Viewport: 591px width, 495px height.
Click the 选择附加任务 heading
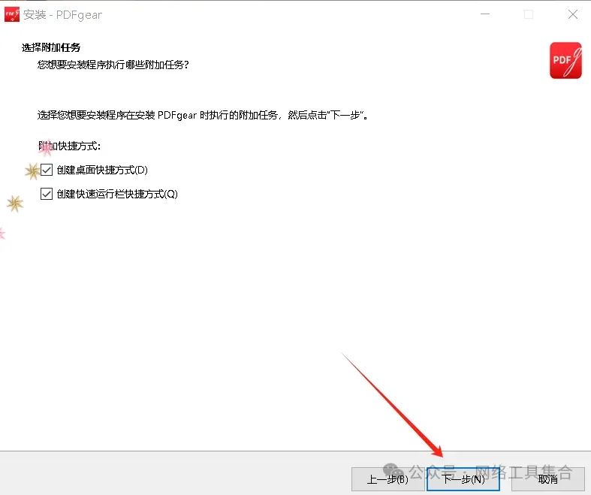51,47
